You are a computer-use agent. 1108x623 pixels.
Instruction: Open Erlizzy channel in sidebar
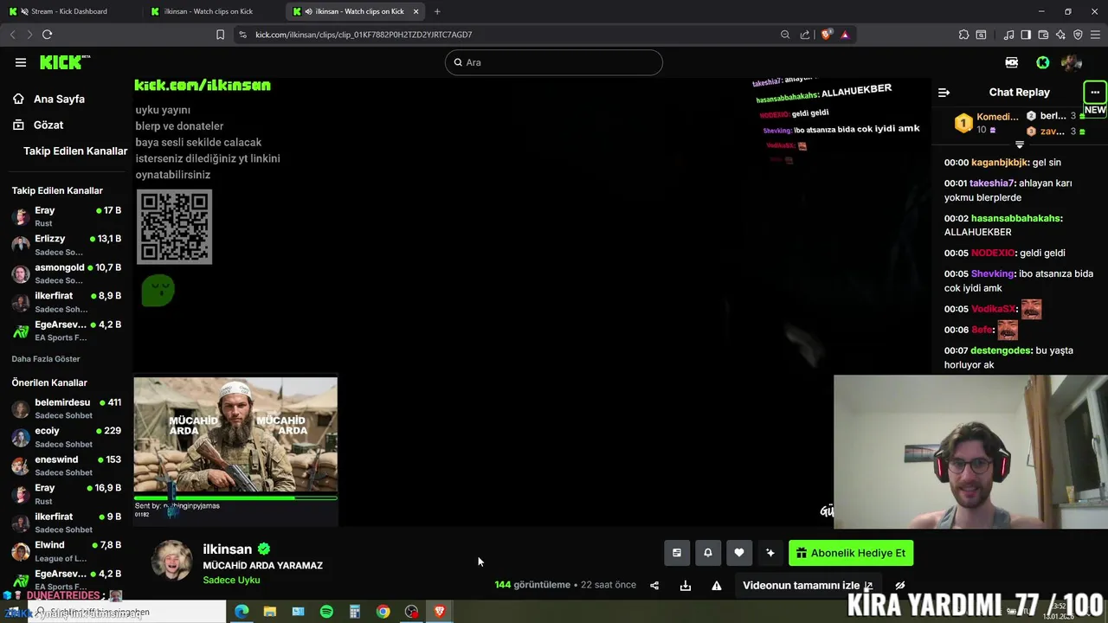(x=67, y=245)
